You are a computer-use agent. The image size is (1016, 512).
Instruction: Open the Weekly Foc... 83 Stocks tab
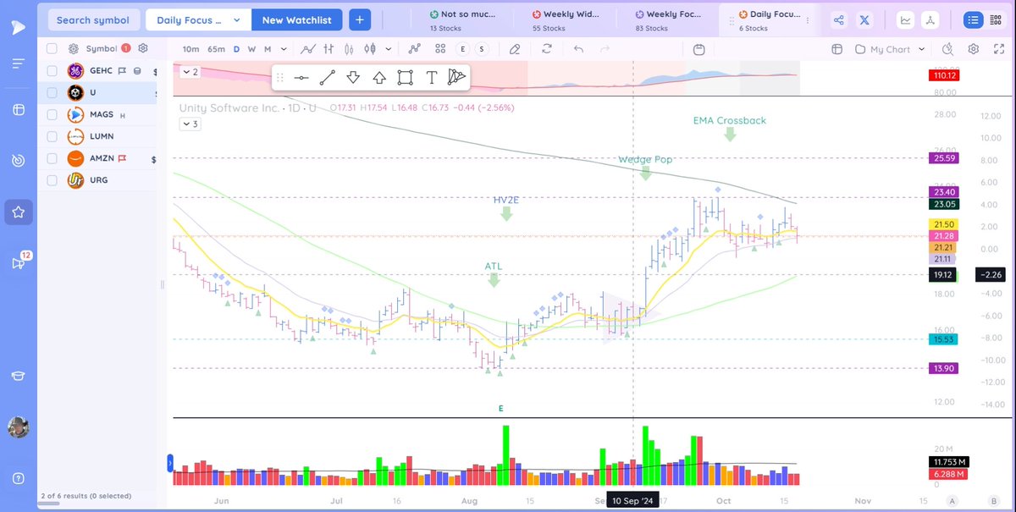pyautogui.click(x=670, y=20)
